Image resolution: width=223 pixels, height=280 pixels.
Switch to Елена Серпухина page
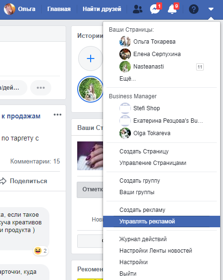coord(157,54)
